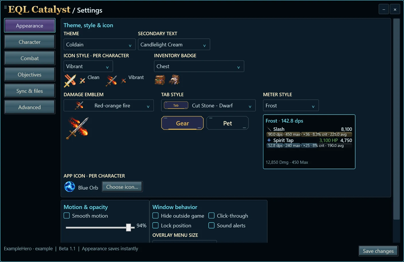Image resolution: width=404 pixels, height=262 pixels.
Task: Expand the Icon Style dropdown set to Vibrant
Action: point(88,66)
